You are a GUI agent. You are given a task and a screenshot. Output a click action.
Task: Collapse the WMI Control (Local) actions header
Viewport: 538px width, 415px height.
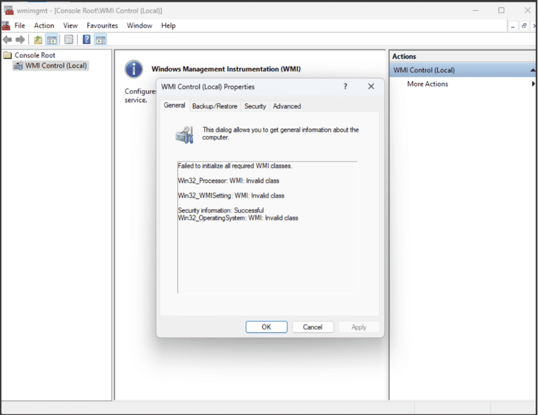(532, 70)
